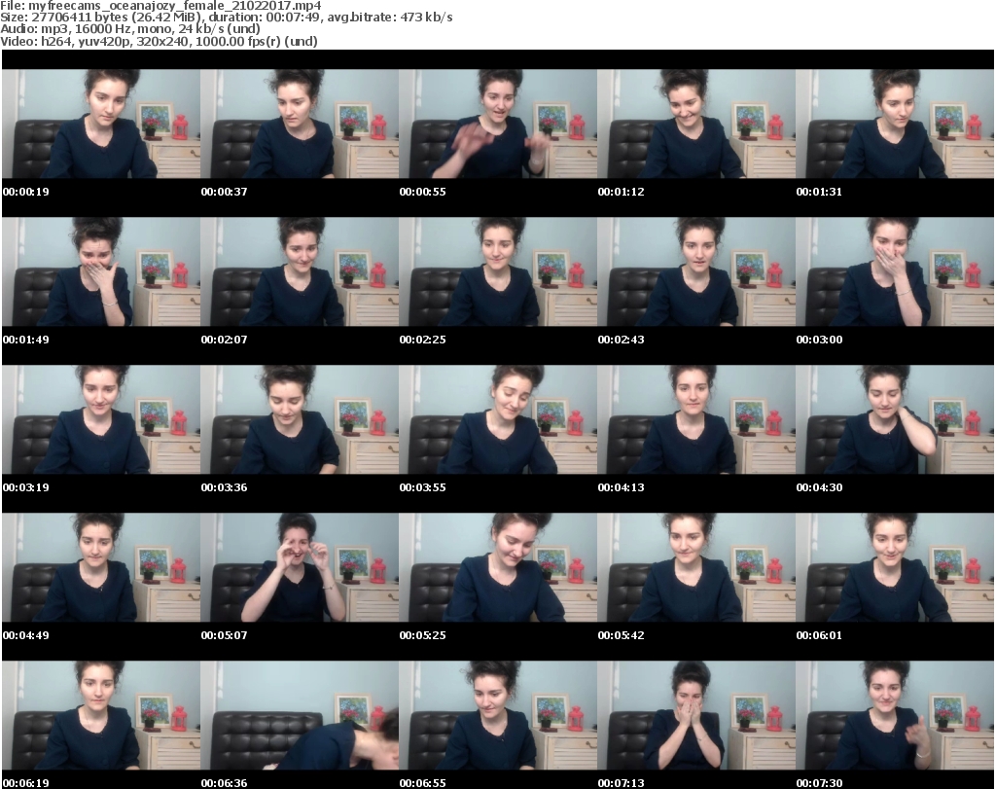Click the 00:04:13 timestamp label
The image size is (996, 789).
tap(621, 487)
